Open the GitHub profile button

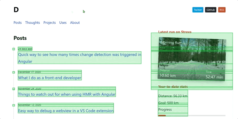point(211,10)
